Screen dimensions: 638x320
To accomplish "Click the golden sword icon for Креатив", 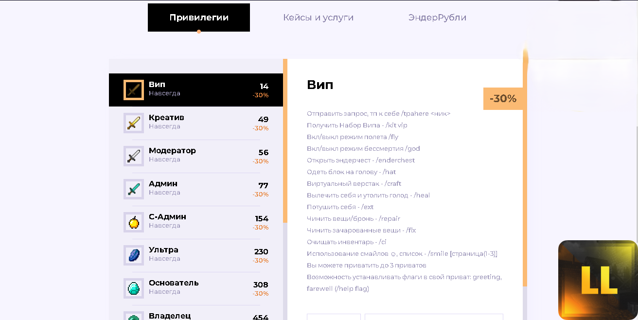I will pos(133,123).
